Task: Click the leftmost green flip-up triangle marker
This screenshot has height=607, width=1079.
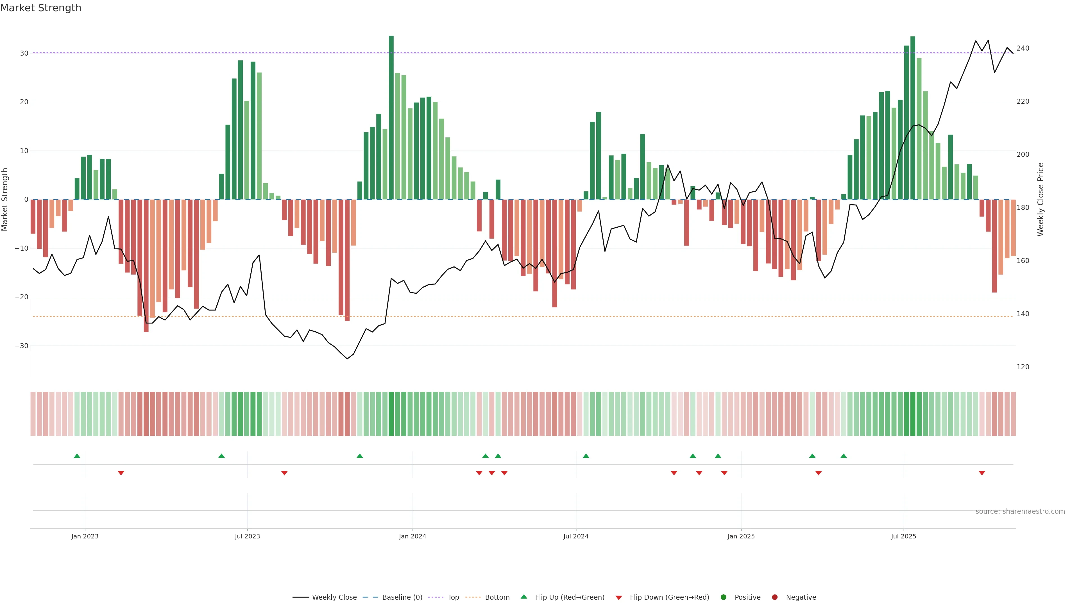Action: (x=77, y=456)
